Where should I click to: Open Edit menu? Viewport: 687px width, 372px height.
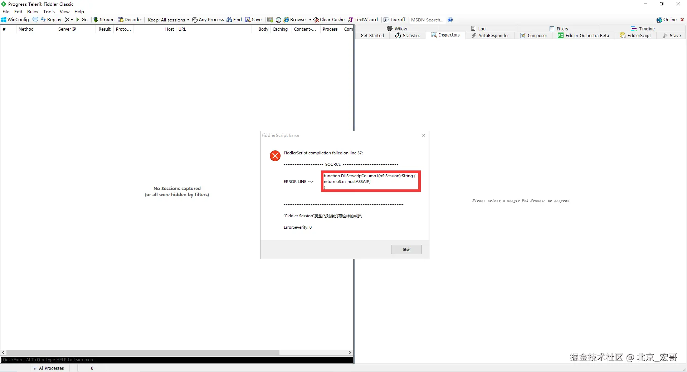click(x=18, y=11)
